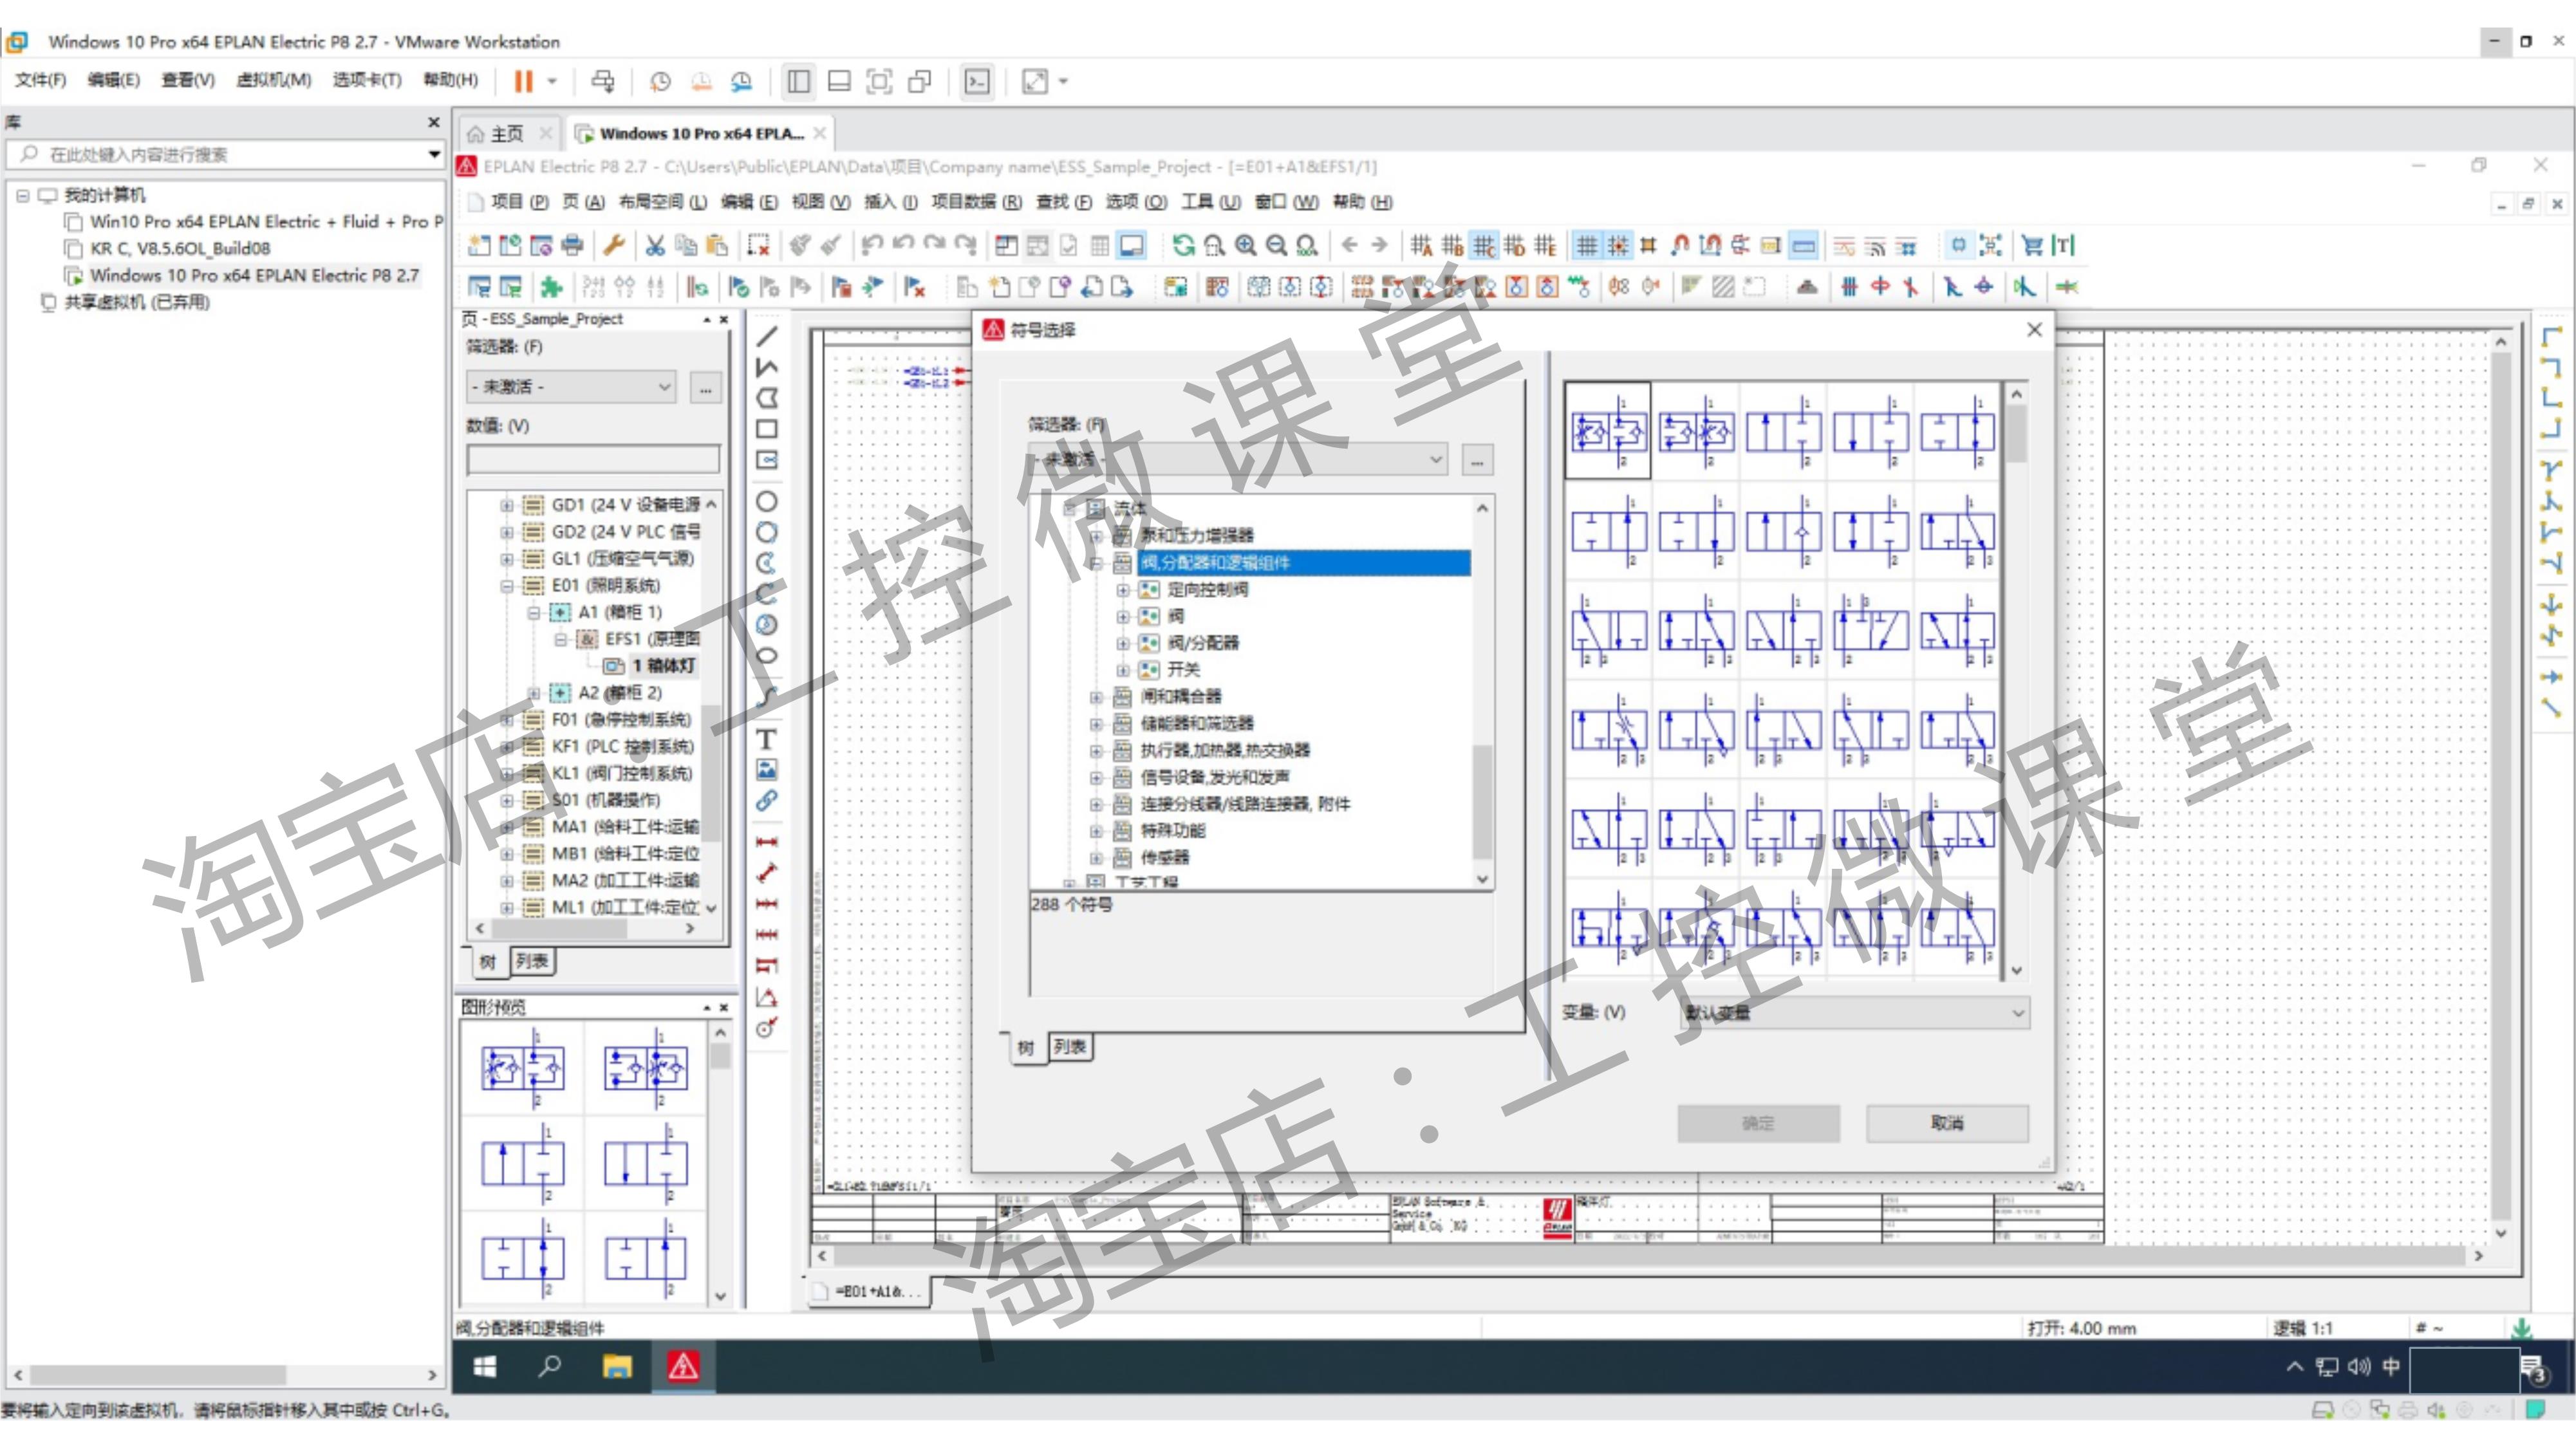Viewport: 2576px width, 1448px height.
Task: Expand the A2 (箱柜 2) node
Action: click(x=534, y=693)
